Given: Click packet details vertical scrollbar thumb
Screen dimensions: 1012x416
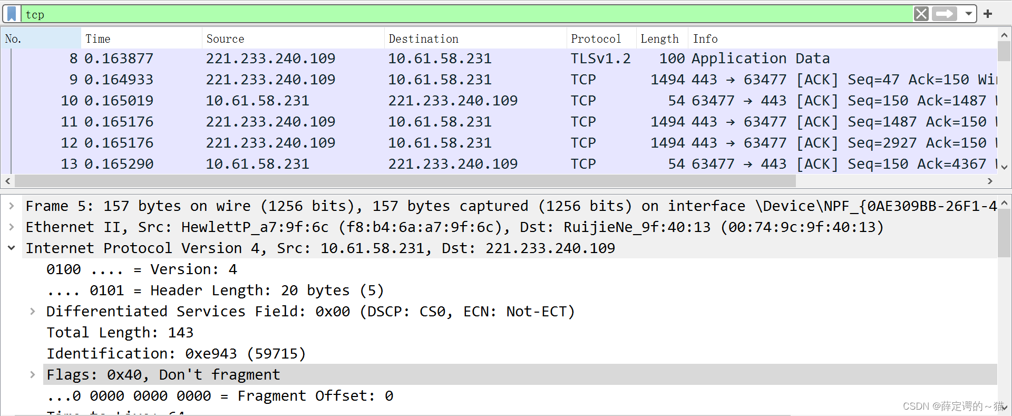Looking at the screenshot, I should point(1004,233).
